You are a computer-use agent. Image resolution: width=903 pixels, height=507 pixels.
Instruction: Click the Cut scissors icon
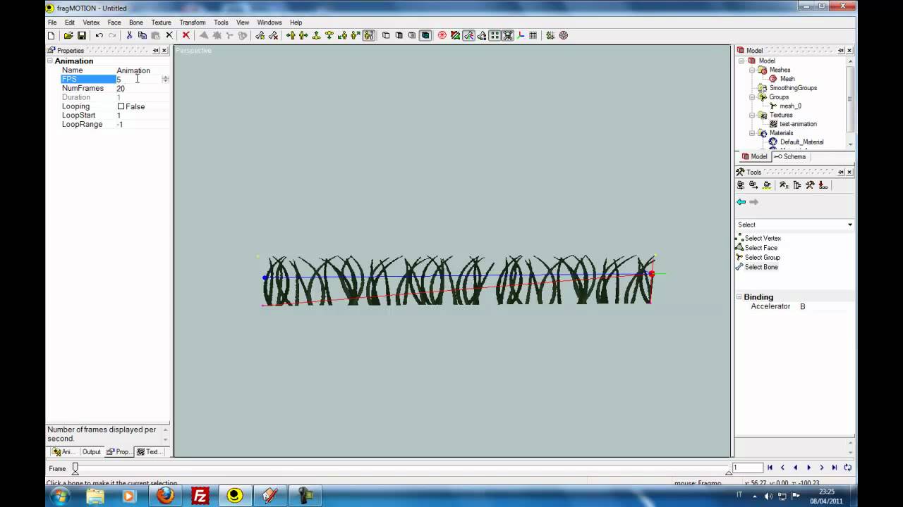[129, 35]
